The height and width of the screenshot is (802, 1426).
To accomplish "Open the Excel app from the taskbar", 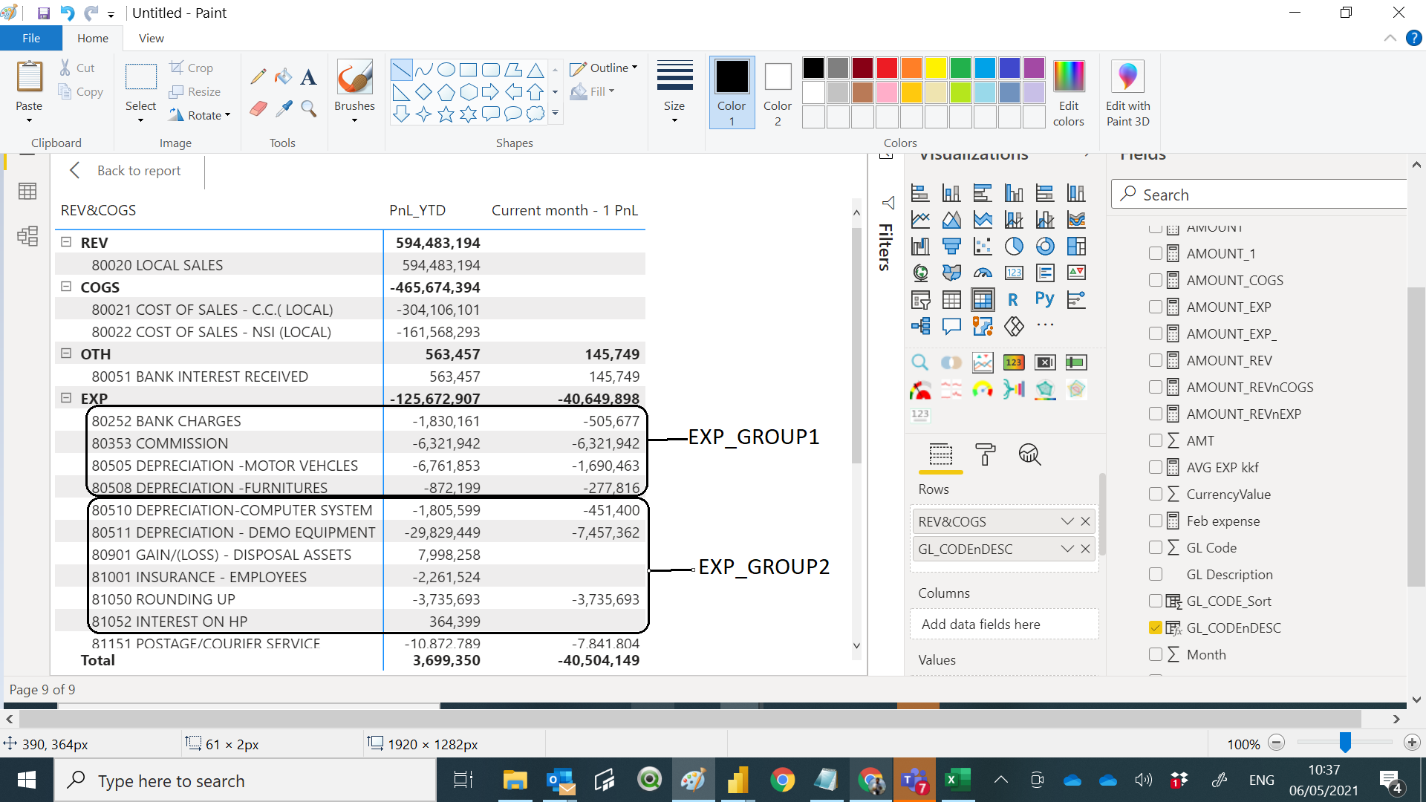I will [957, 780].
